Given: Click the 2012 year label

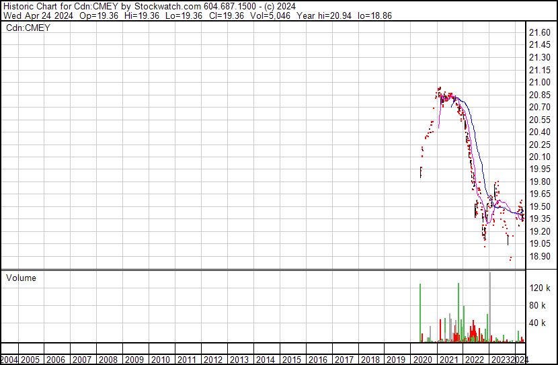Looking at the screenshot, I should 213,360.
